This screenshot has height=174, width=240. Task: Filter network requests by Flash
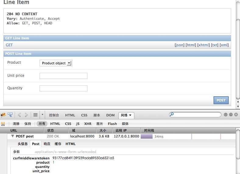click(112, 124)
